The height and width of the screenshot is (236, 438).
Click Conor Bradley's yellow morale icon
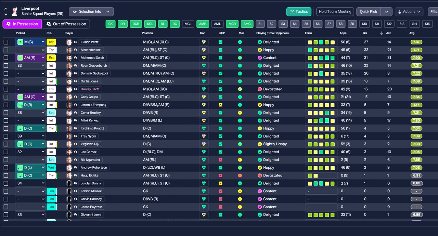coord(240,113)
